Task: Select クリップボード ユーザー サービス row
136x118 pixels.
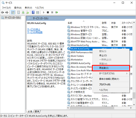Action: (x=82, y=81)
